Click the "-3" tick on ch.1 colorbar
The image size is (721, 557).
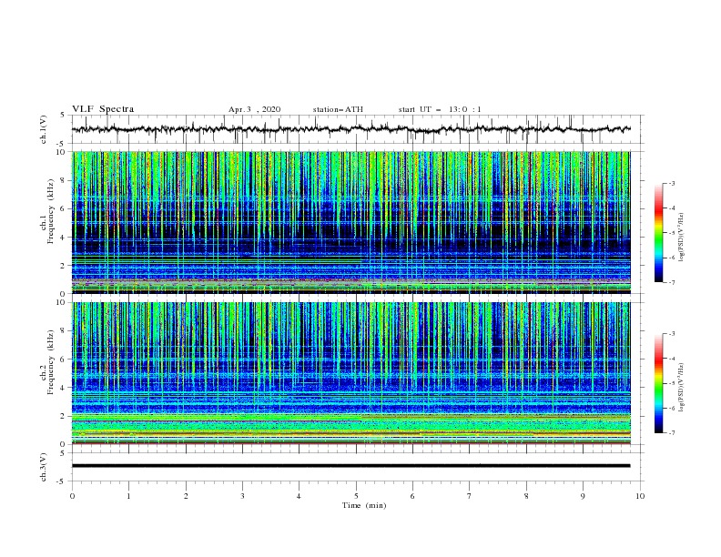click(x=671, y=183)
